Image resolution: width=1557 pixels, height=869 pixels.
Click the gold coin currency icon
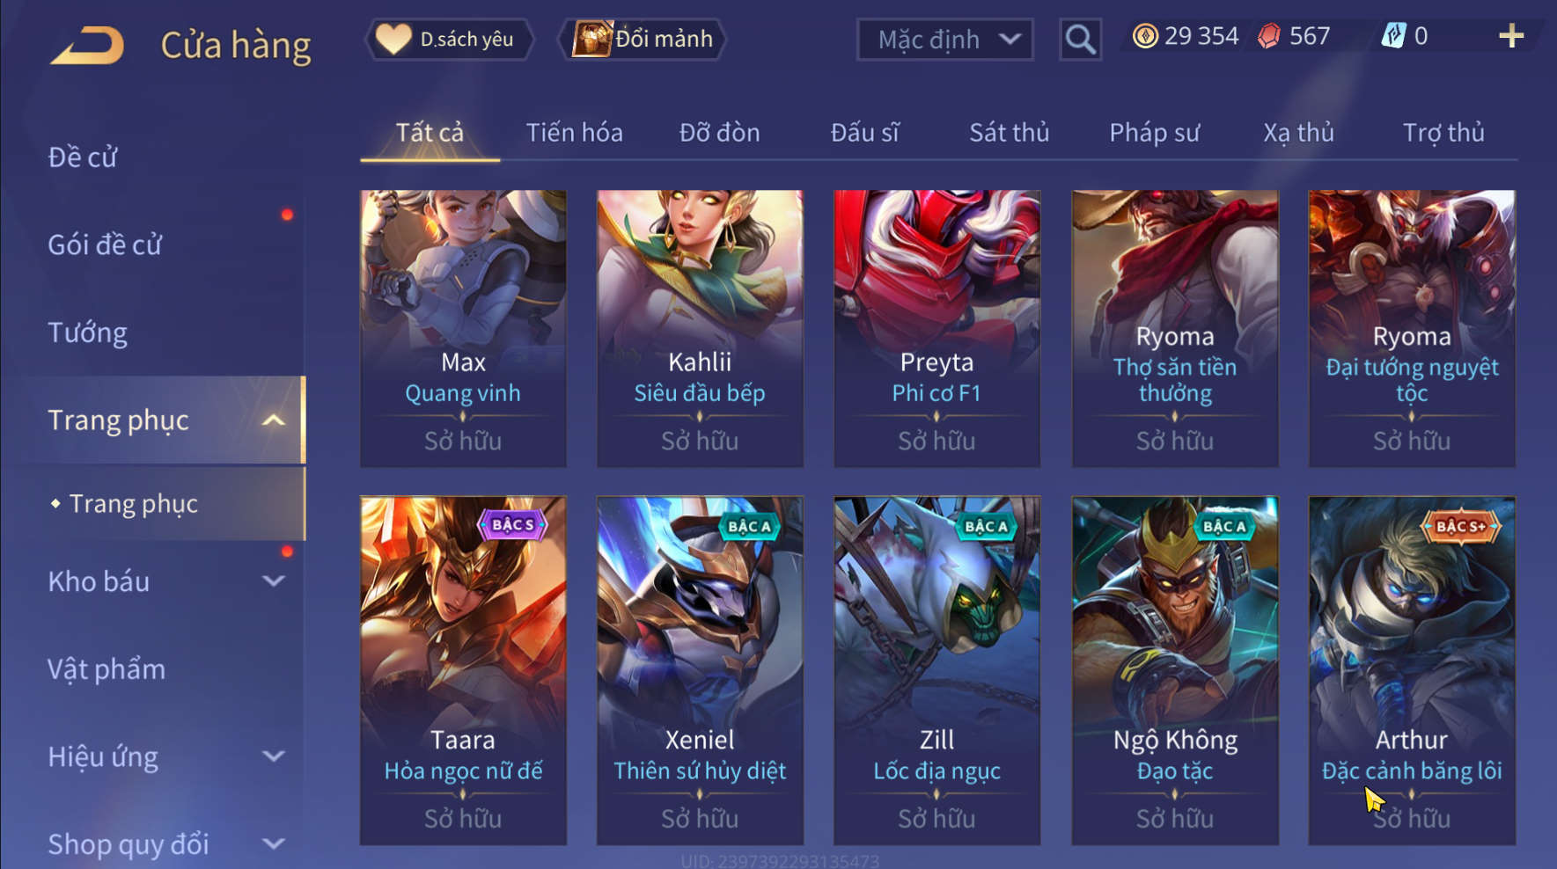coord(1145,36)
